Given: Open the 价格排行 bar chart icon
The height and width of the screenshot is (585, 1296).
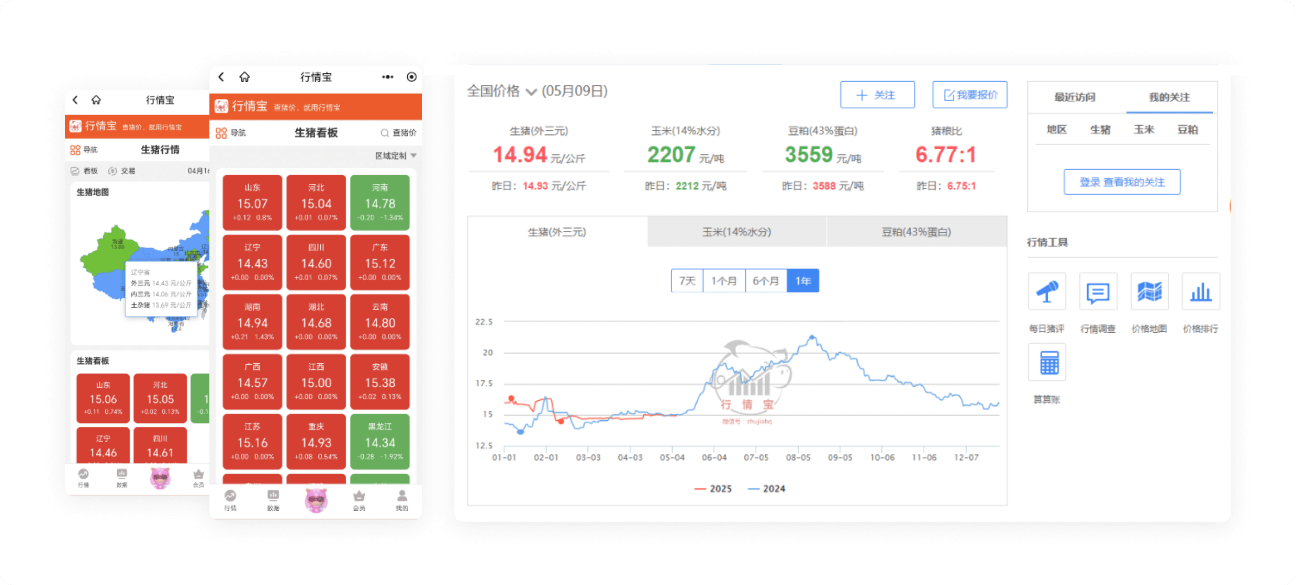Looking at the screenshot, I should click(x=1200, y=291).
